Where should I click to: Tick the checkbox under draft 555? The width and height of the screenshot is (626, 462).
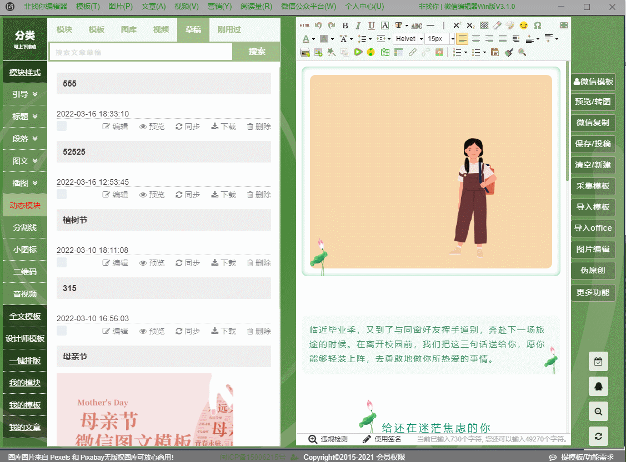(62, 126)
